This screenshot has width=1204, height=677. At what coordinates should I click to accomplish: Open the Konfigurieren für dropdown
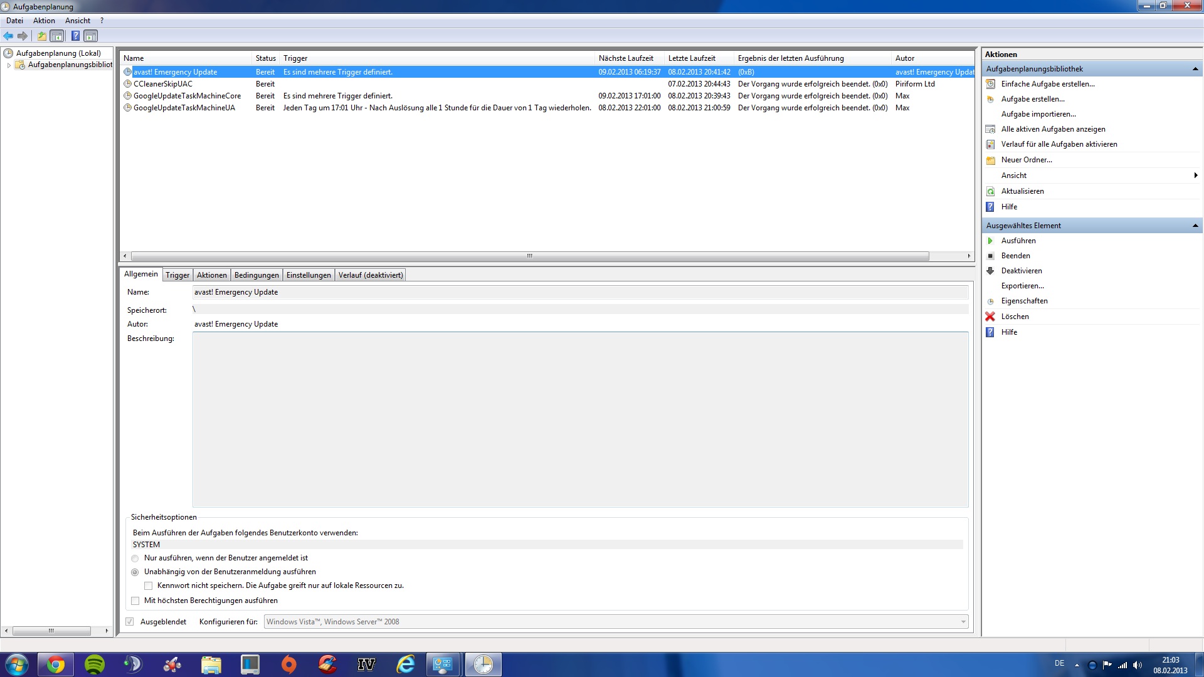click(x=963, y=622)
